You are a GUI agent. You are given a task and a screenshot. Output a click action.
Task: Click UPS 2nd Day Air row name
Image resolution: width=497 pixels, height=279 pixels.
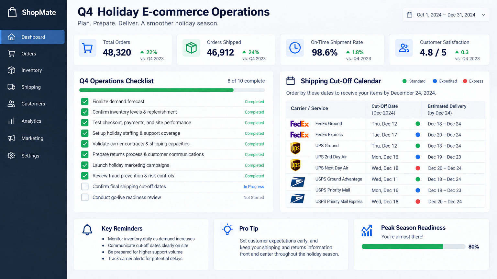point(331,157)
